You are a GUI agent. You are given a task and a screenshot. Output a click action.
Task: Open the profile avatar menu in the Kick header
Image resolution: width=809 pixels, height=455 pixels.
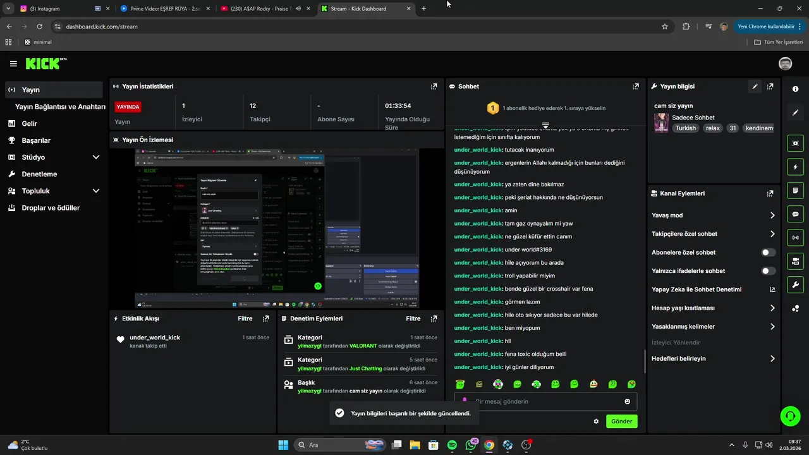[785, 64]
